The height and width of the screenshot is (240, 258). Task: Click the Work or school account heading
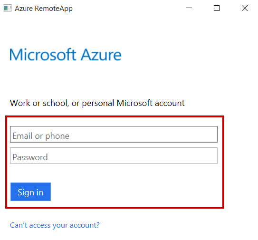[97, 103]
